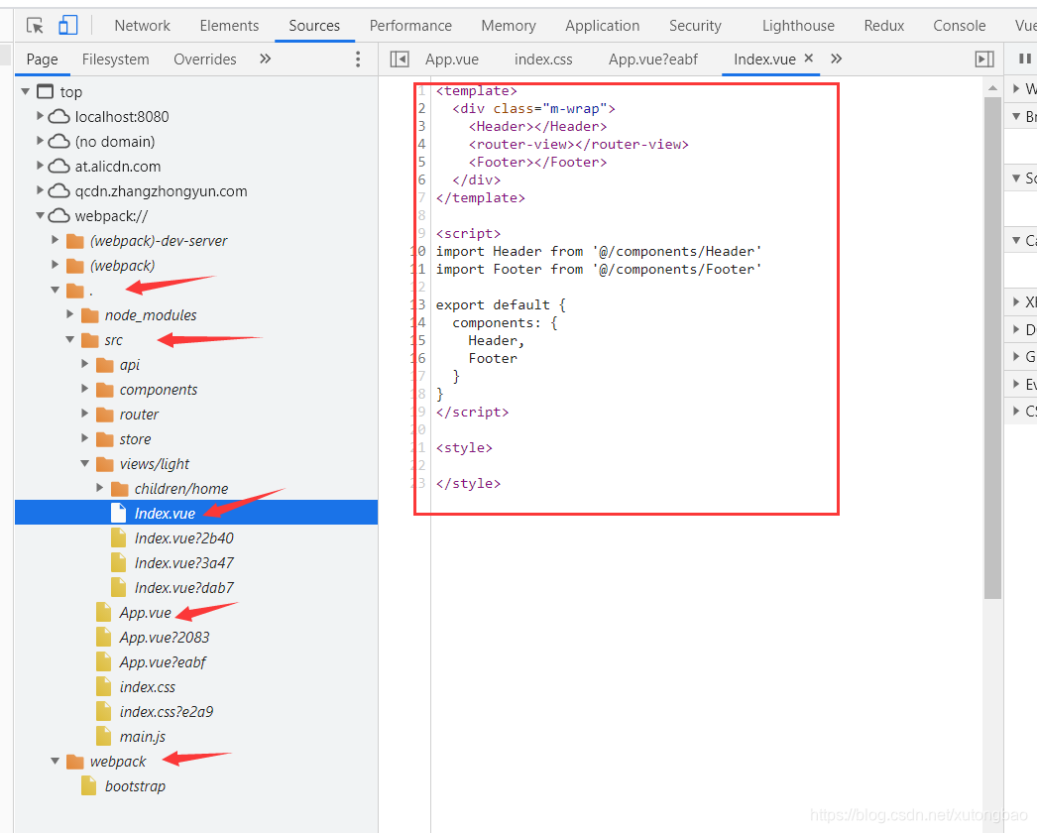1037x833 pixels.
Task: Collapse the top frame tree node
Action: (x=25, y=91)
